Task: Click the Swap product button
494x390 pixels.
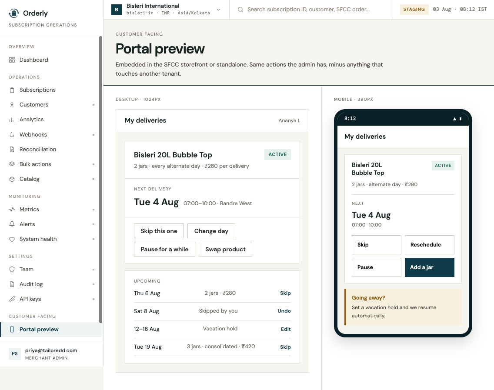Action: coord(225,249)
